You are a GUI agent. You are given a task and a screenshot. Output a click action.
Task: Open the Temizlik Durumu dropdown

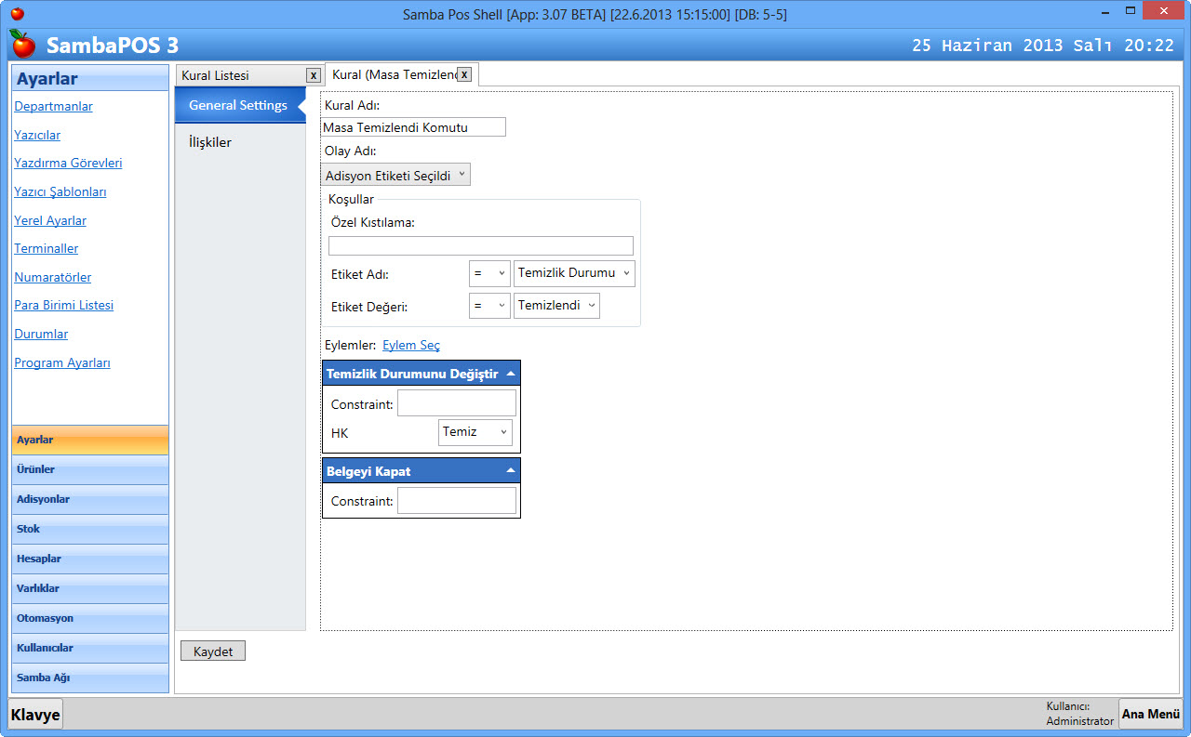tap(574, 273)
